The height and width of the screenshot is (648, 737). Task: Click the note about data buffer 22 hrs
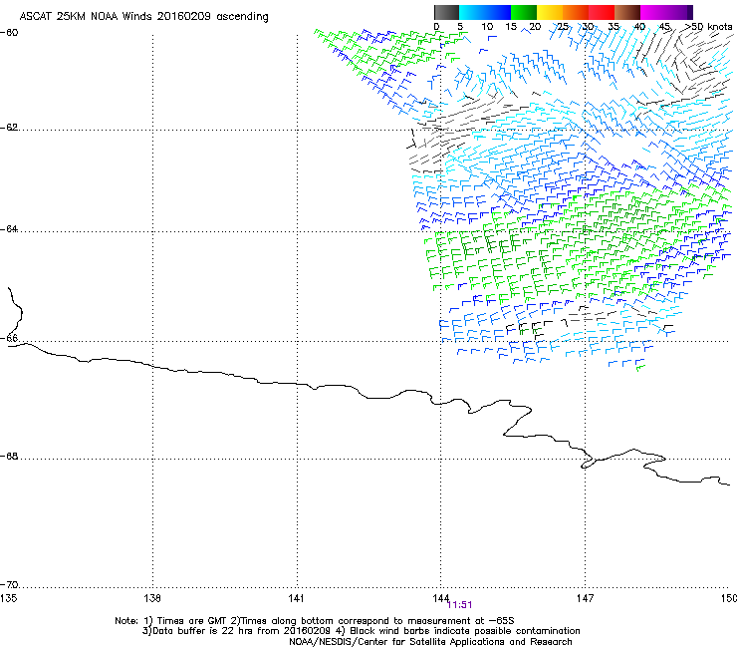[361, 631]
